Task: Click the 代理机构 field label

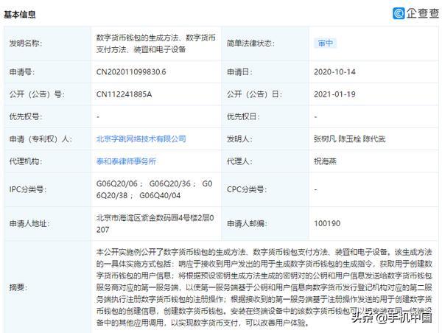Action: pyautogui.click(x=26, y=161)
